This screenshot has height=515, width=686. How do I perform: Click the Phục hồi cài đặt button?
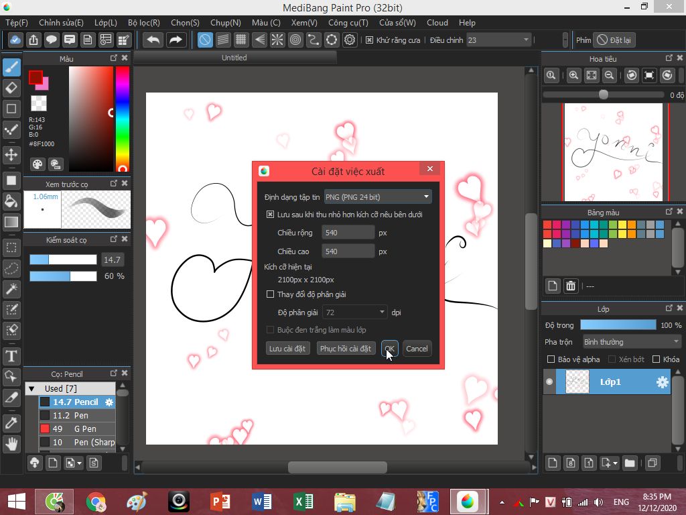[346, 349]
